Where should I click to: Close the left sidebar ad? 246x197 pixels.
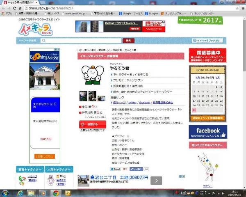[58, 49]
